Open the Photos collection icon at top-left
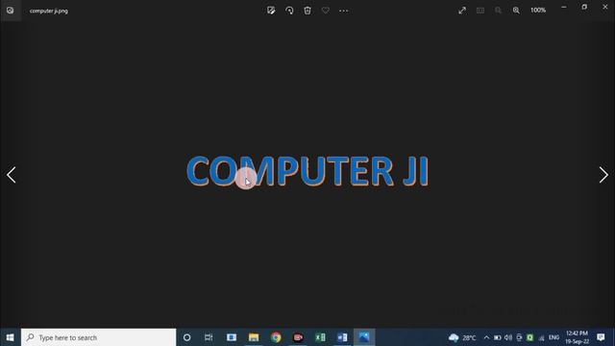The height and width of the screenshot is (346, 615). [11, 11]
